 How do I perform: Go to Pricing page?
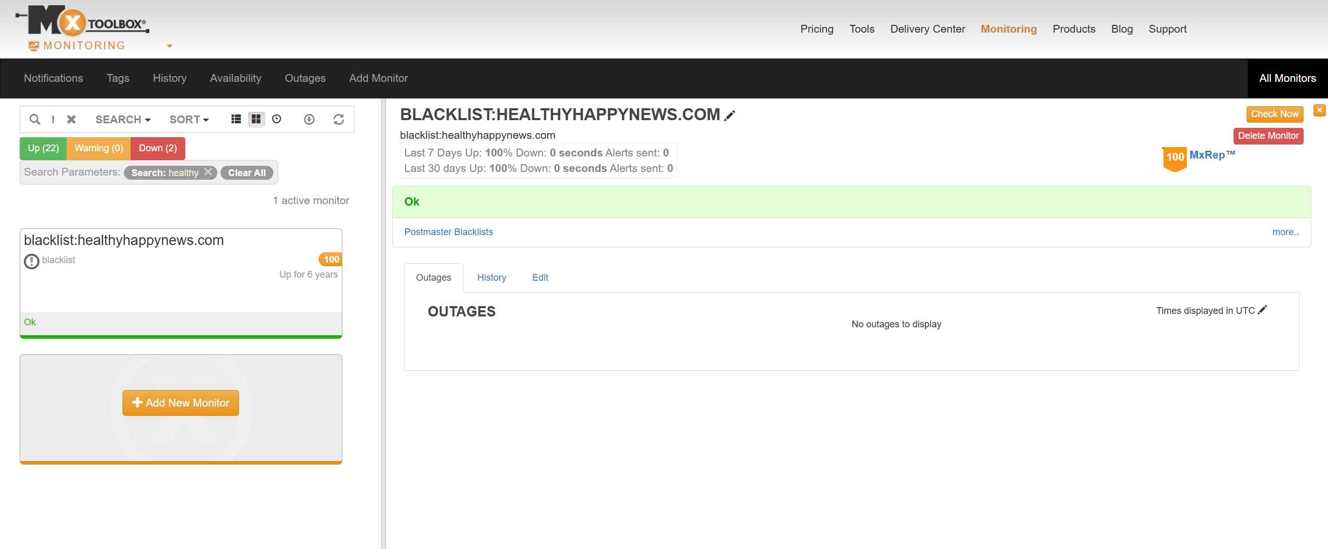(817, 29)
